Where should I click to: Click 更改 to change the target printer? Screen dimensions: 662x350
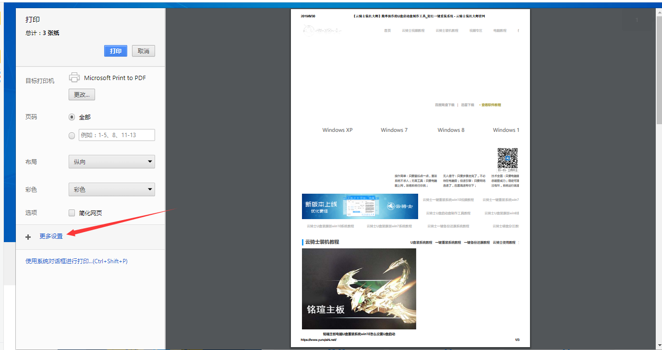click(81, 94)
